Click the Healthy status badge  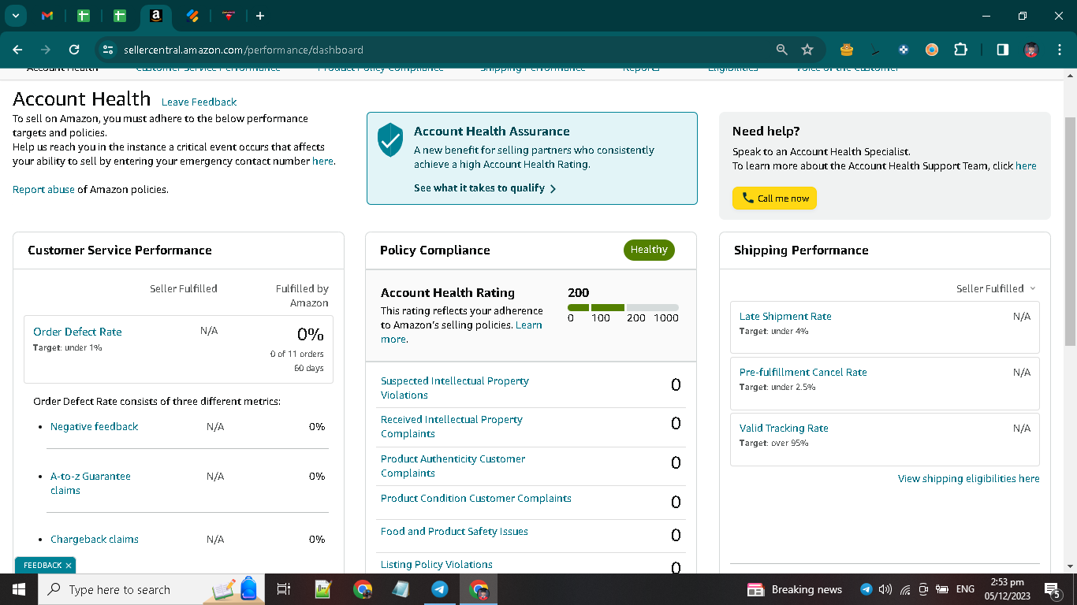(649, 250)
